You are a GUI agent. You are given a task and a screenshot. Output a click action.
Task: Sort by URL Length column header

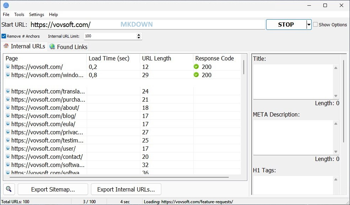point(167,58)
